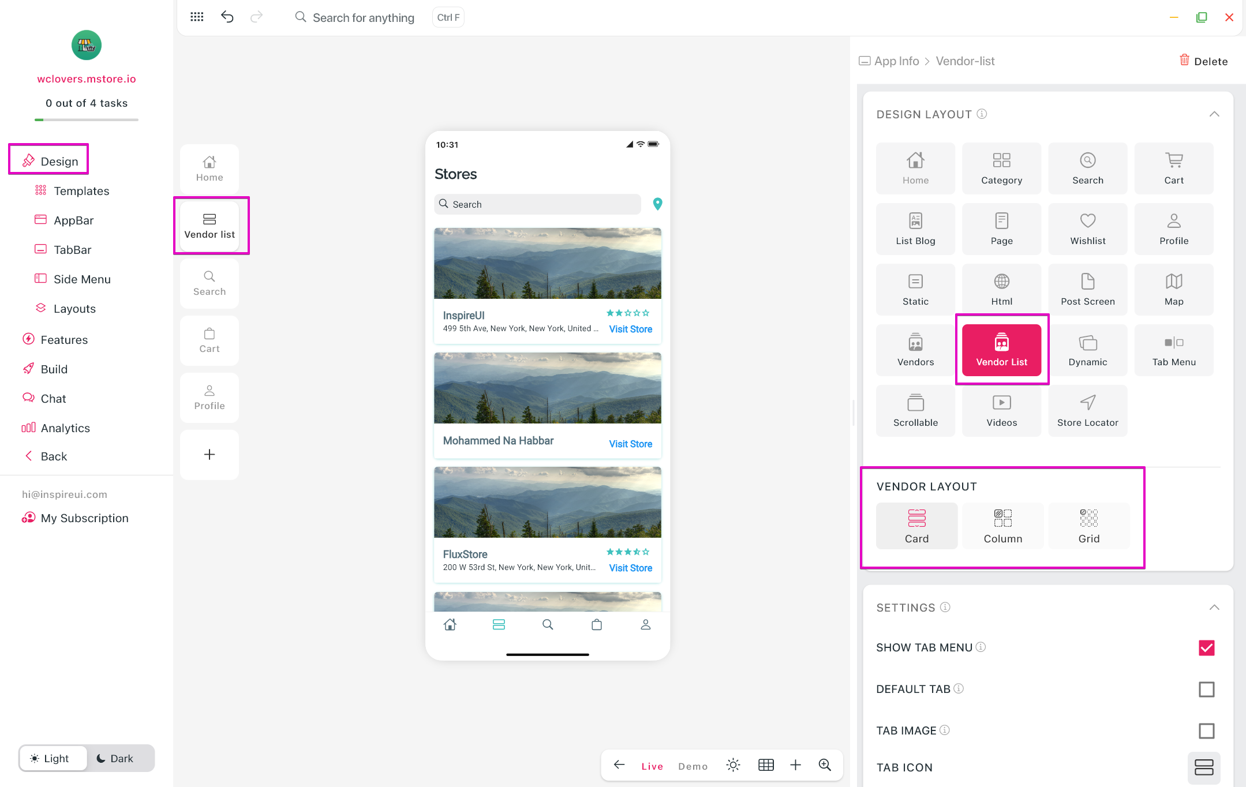Open Templates in the Design menu

coord(81,191)
